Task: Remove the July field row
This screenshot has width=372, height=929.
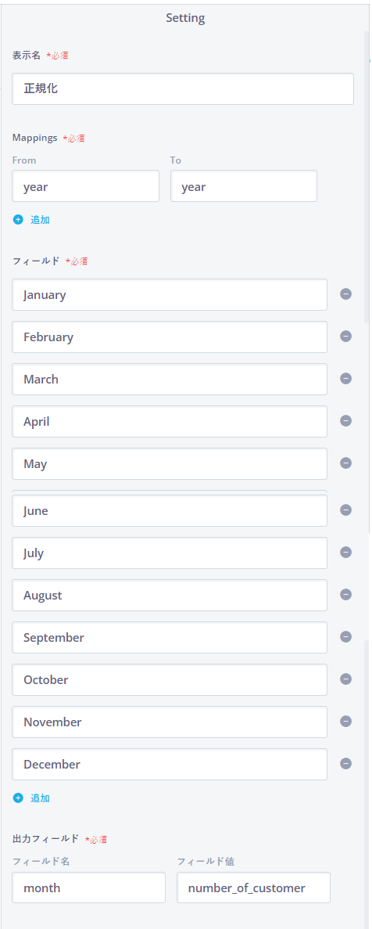Action: [x=346, y=553]
